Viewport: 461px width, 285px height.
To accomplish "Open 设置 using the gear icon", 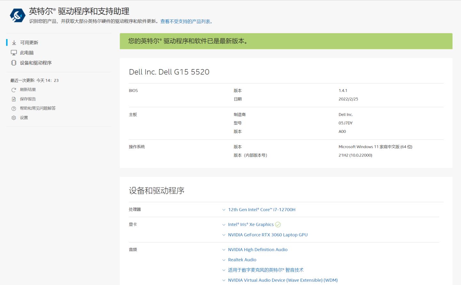I will coord(13,117).
